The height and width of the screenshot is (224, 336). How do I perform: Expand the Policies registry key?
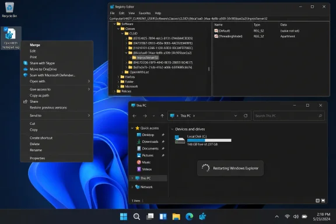click(115, 92)
